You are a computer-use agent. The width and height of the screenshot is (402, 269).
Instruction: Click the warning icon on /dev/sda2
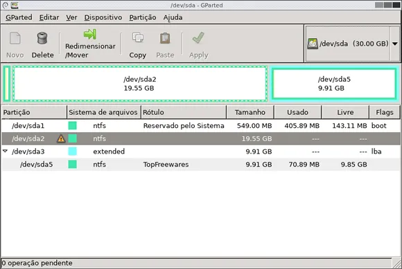click(61, 138)
